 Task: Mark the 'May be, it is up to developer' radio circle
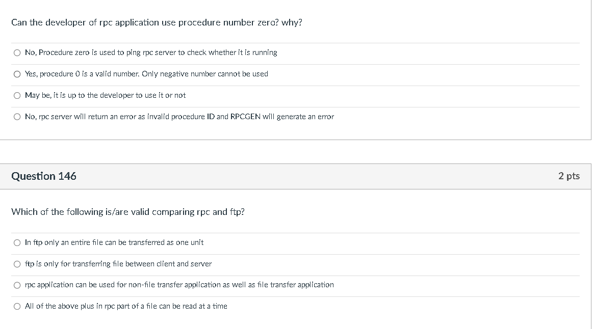(x=17, y=96)
